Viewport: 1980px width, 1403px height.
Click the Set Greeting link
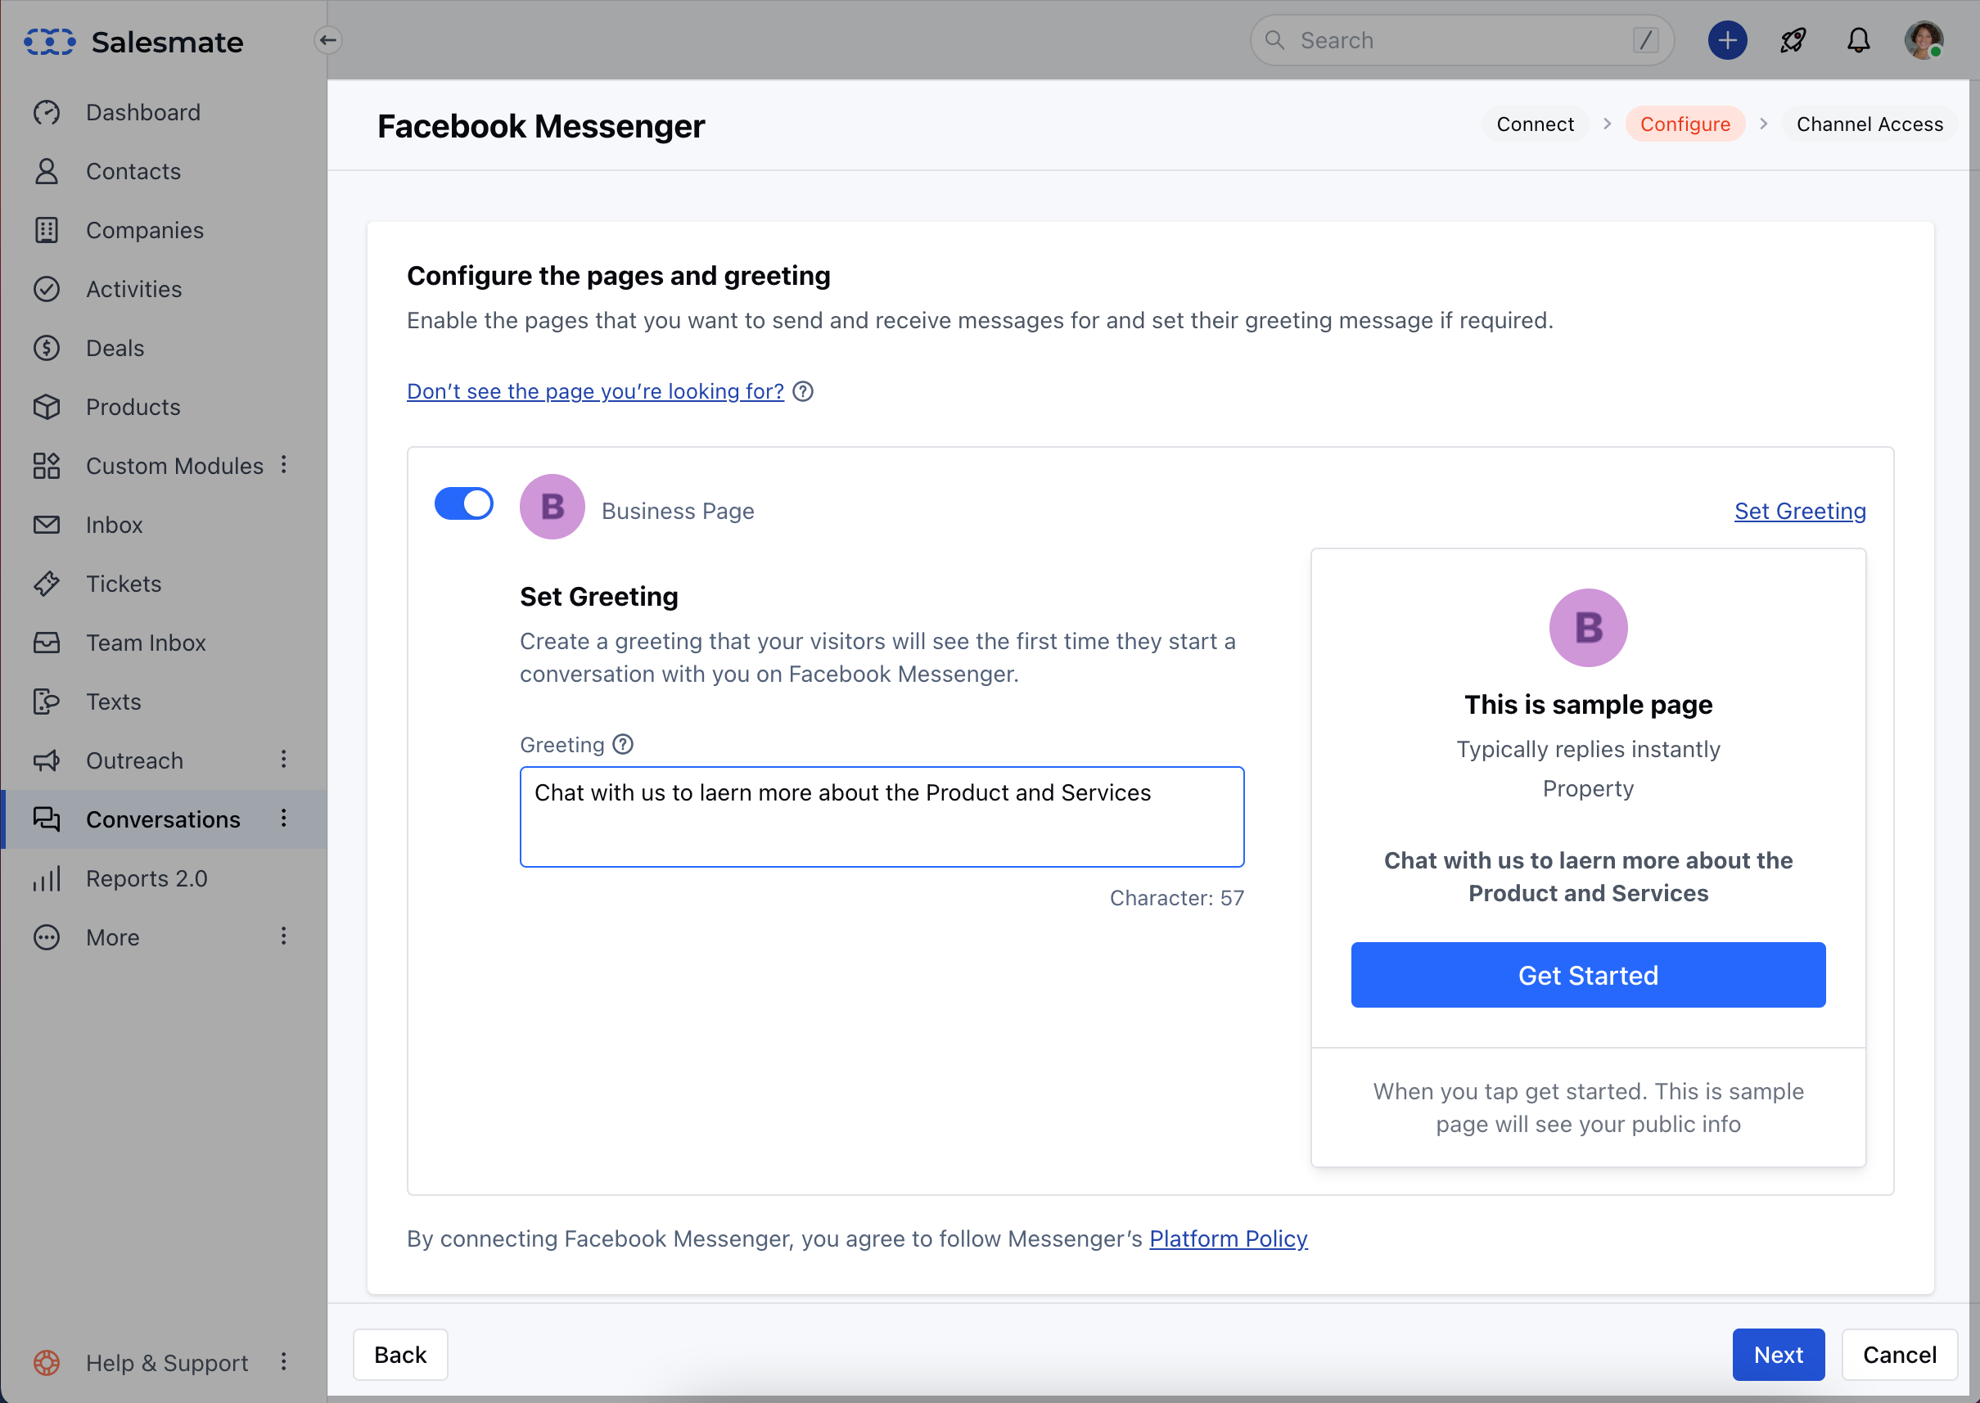pyautogui.click(x=1799, y=511)
